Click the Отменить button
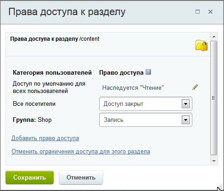The height and width of the screenshot is (191, 224). [81, 177]
